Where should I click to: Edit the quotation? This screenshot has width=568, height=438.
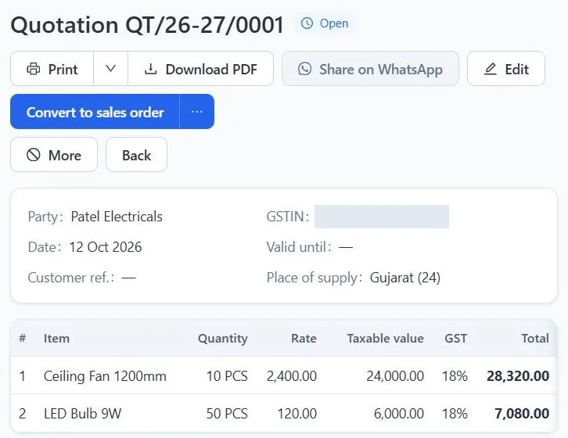[506, 69]
